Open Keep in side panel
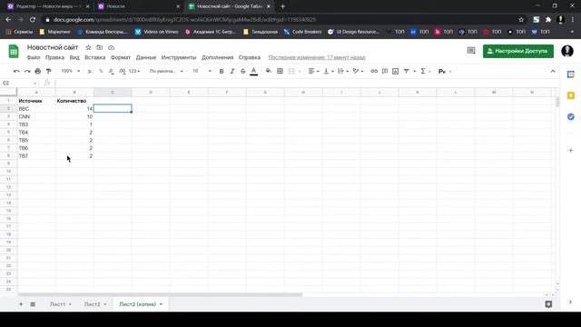This screenshot has height=327, width=581. click(571, 95)
